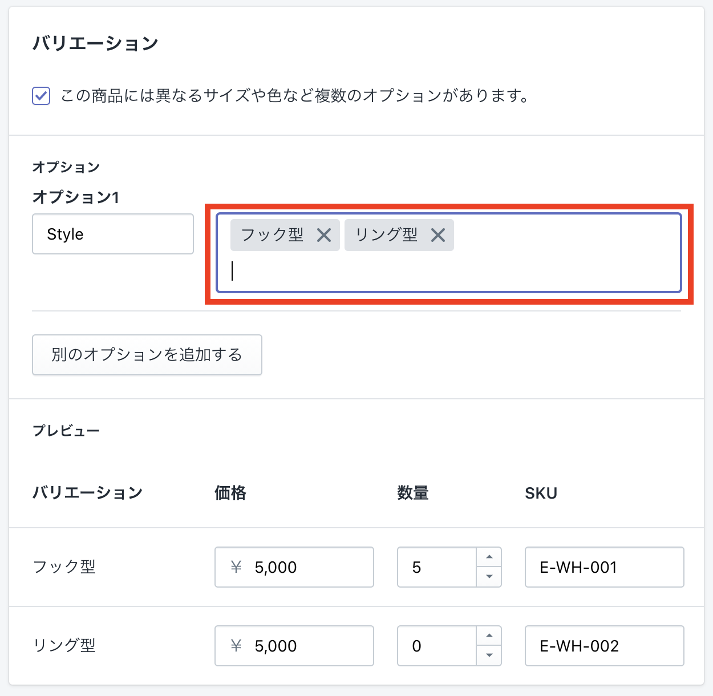Increase the リング型 quantity with up arrow
The height and width of the screenshot is (696, 713).
[489, 636]
